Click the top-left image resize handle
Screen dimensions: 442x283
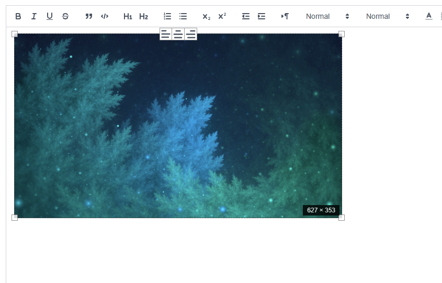coord(15,34)
